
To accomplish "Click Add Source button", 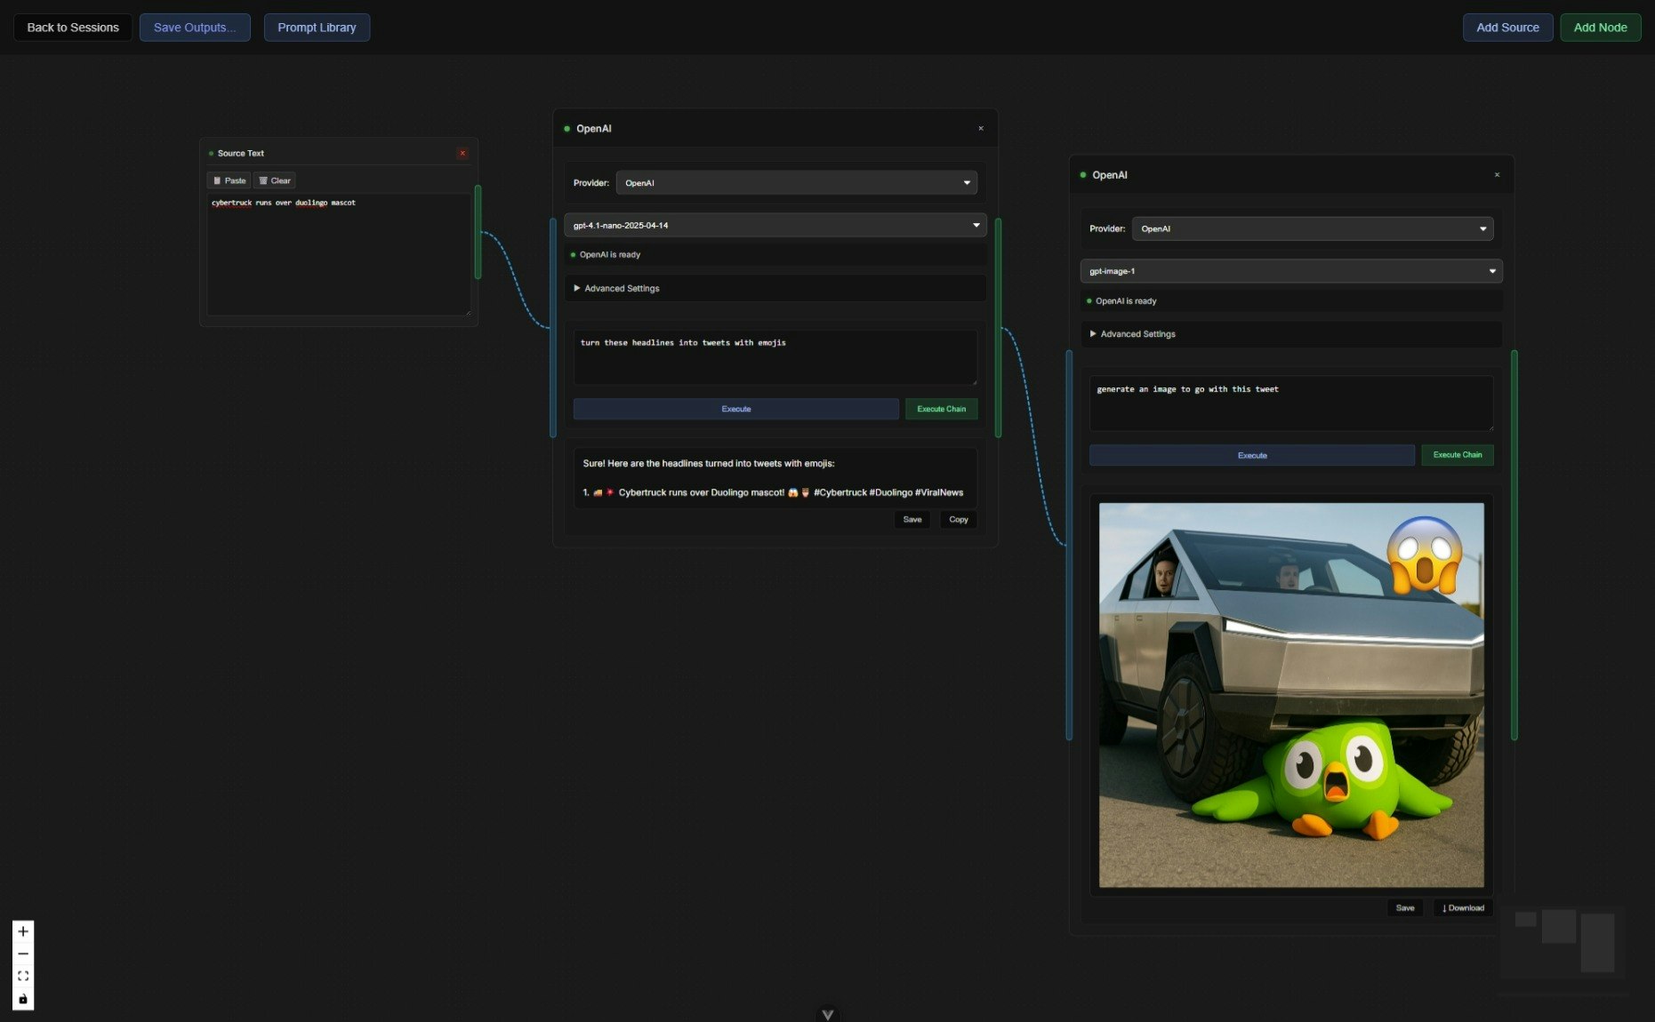I will (1507, 28).
